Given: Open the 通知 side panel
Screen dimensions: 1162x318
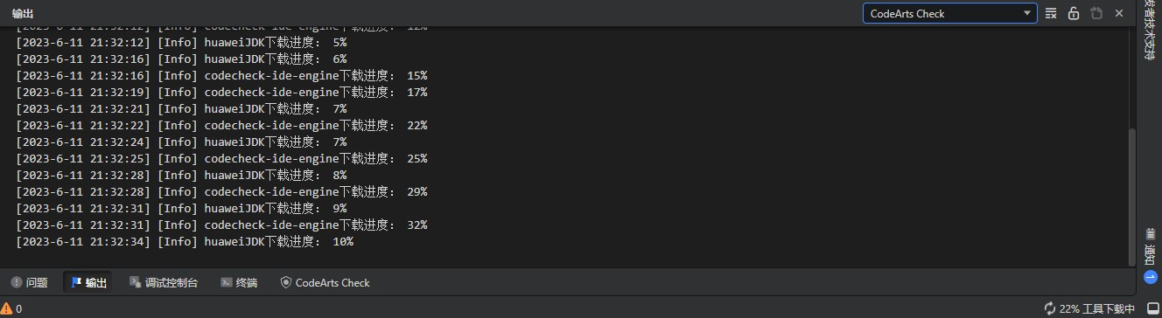Looking at the screenshot, I should coord(1151,256).
